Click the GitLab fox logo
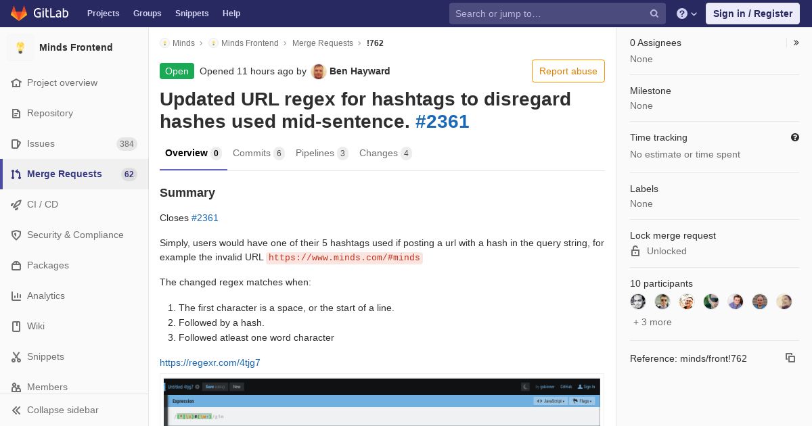812x426 pixels. click(x=19, y=13)
